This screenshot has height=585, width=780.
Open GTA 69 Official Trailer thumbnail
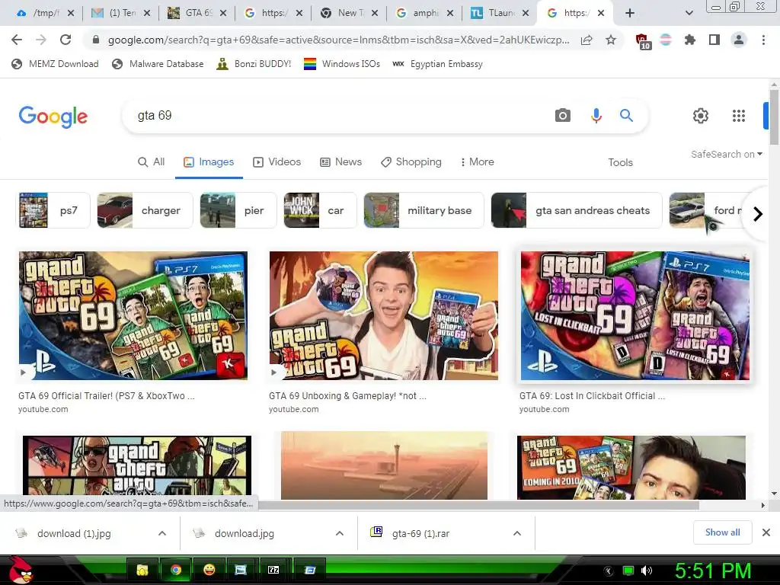coord(133,315)
